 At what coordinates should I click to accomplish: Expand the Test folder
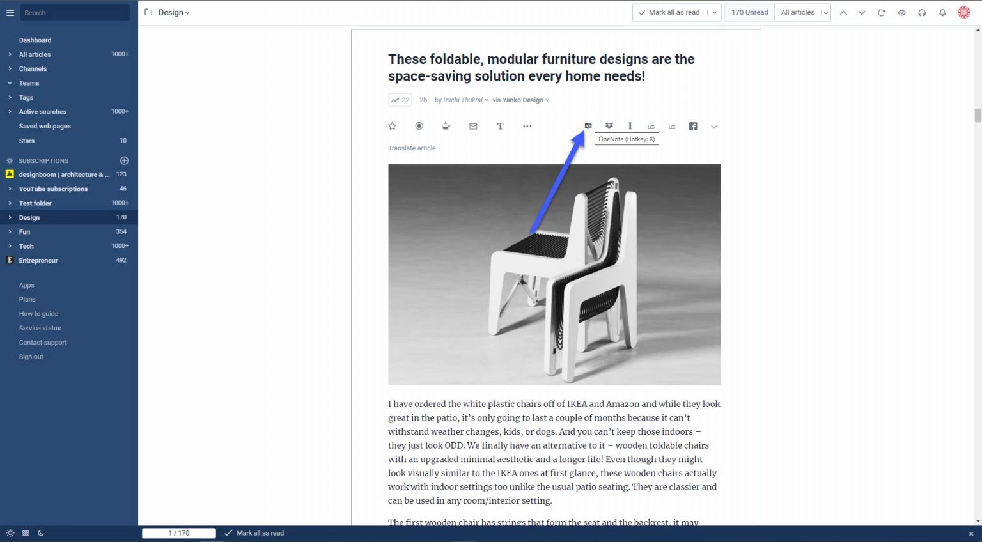(x=10, y=203)
